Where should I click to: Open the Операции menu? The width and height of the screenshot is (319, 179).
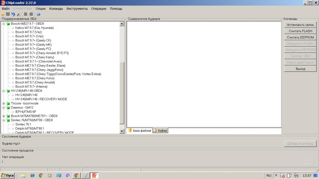pos(99,8)
